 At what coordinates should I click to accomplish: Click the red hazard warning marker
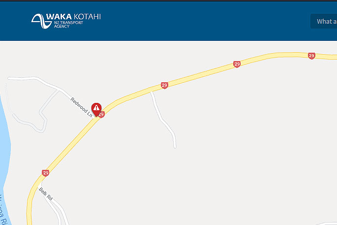pos(96,109)
